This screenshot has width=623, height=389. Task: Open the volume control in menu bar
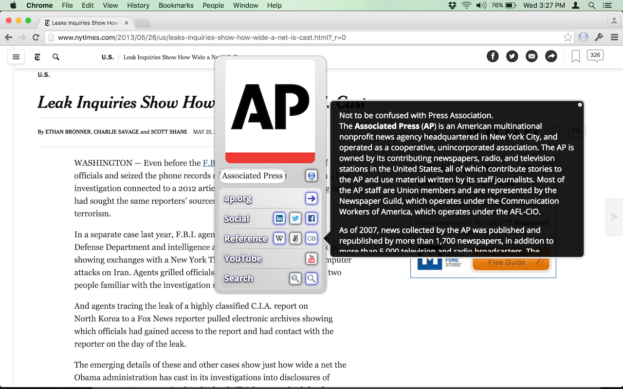coord(481,5)
